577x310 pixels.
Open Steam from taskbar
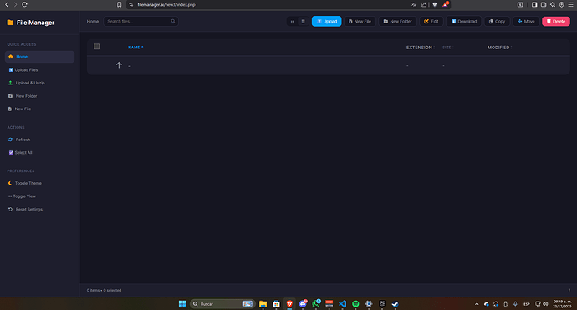[x=395, y=304]
